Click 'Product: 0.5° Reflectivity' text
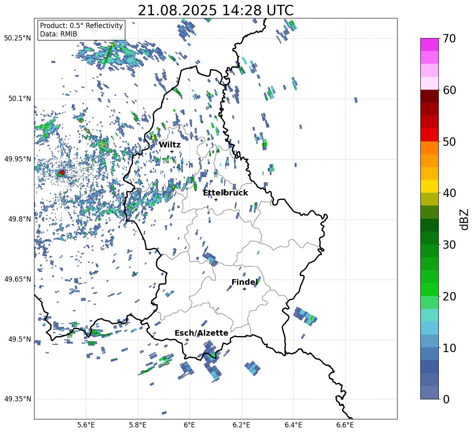The image size is (474, 433). pyautogui.click(x=81, y=25)
